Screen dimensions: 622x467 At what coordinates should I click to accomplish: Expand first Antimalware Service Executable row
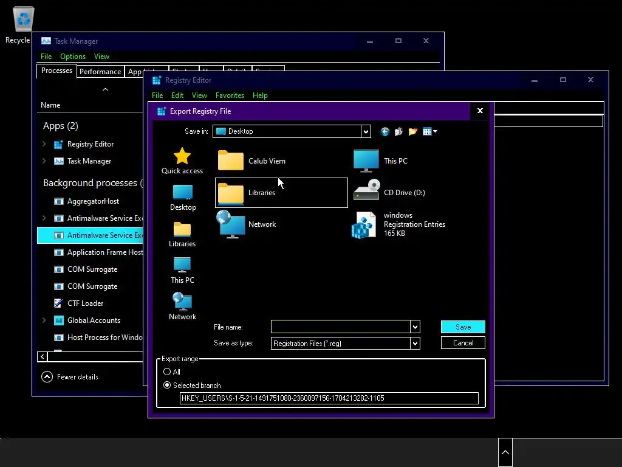(44, 218)
